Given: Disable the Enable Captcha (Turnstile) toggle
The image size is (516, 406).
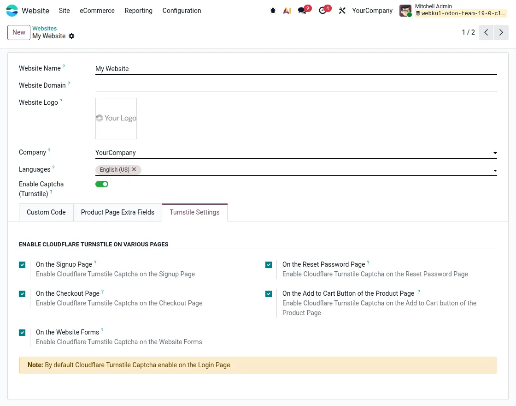Looking at the screenshot, I should point(102,184).
